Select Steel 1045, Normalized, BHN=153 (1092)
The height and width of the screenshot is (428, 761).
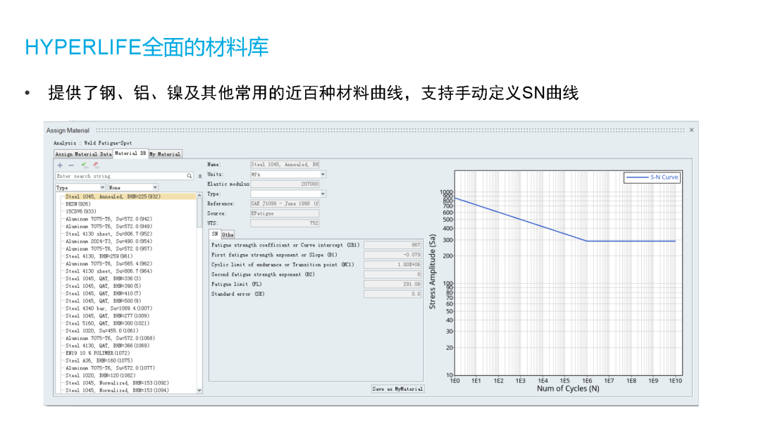point(117,383)
